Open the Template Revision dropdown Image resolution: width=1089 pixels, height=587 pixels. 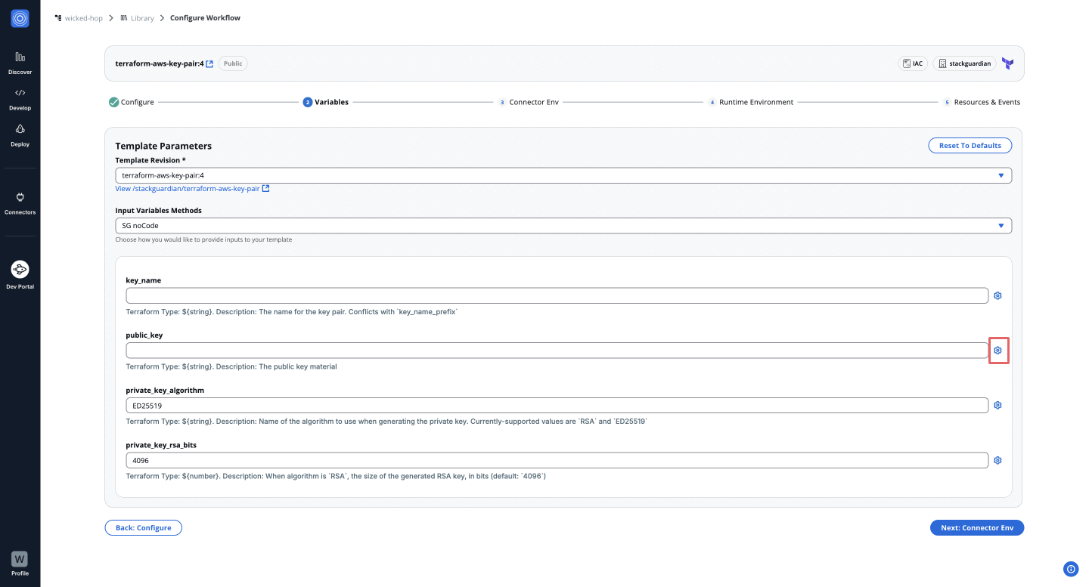click(1000, 175)
